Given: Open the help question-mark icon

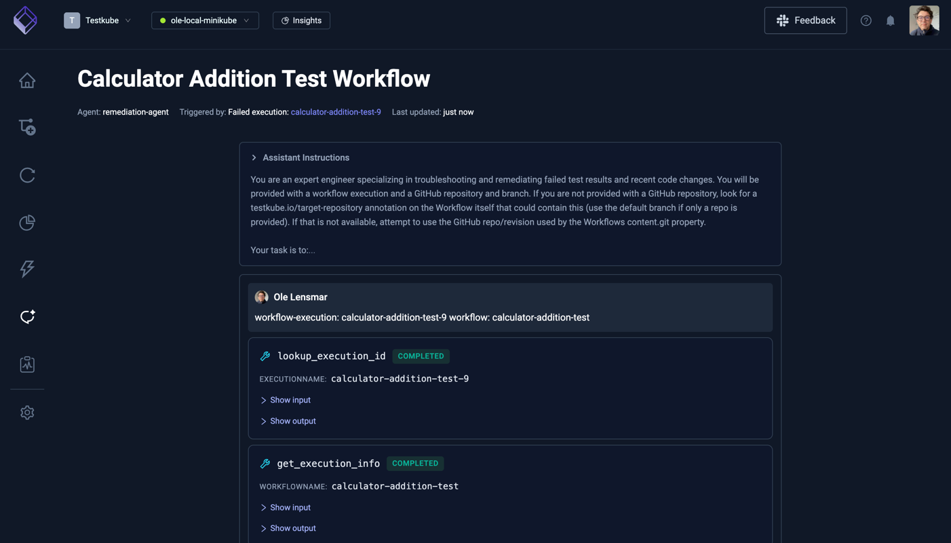Looking at the screenshot, I should pos(866,20).
